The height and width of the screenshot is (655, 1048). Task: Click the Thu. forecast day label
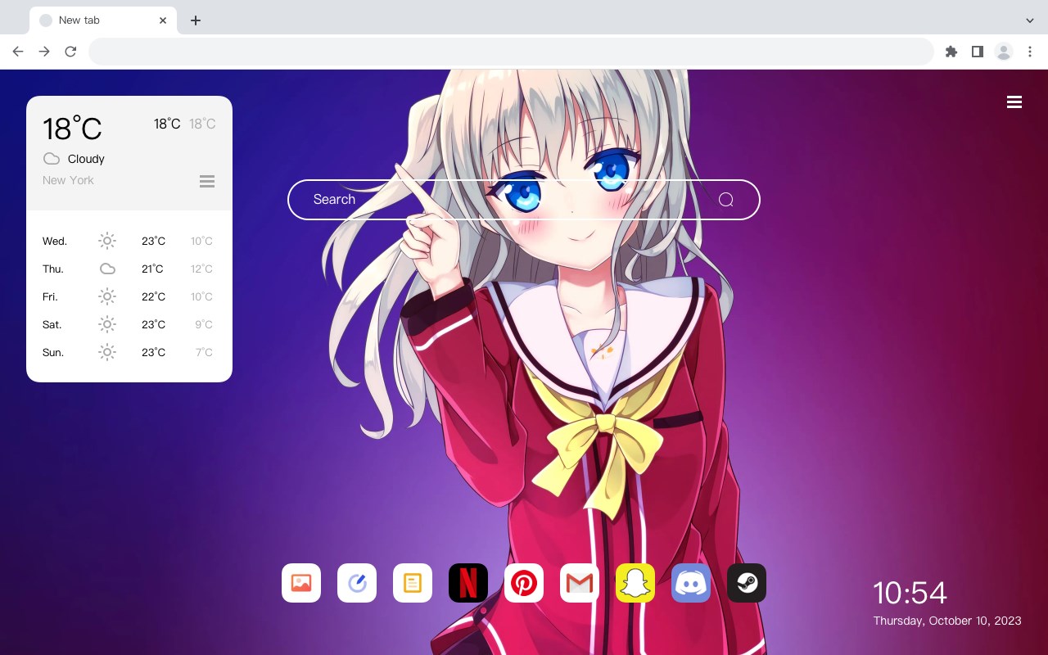pos(53,269)
